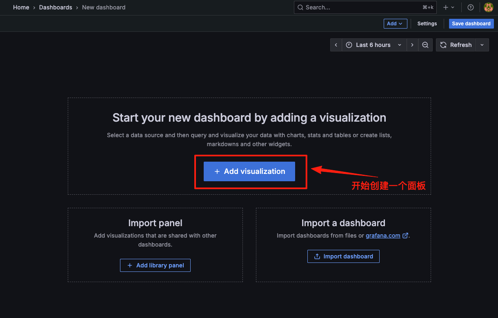498x318 pixels.
Task: Click the clock icon in the time picker
Action: tap(349, 45)
